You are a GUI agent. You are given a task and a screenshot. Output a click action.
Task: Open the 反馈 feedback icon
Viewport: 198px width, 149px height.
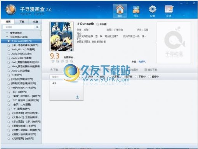[169, 11]
